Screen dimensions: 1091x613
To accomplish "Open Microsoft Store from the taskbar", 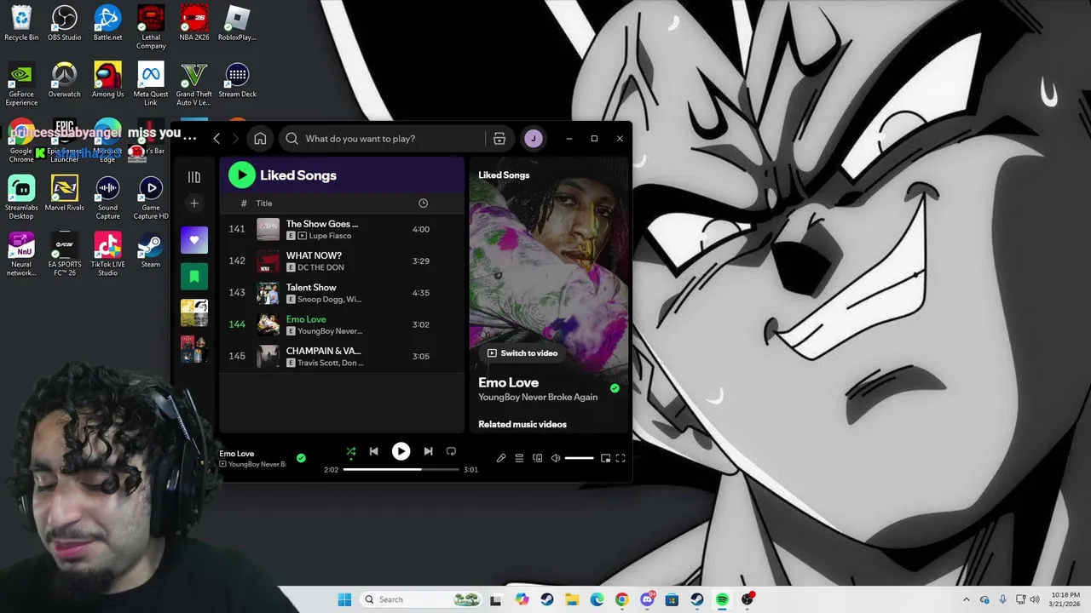I will (x=672, y=599).
